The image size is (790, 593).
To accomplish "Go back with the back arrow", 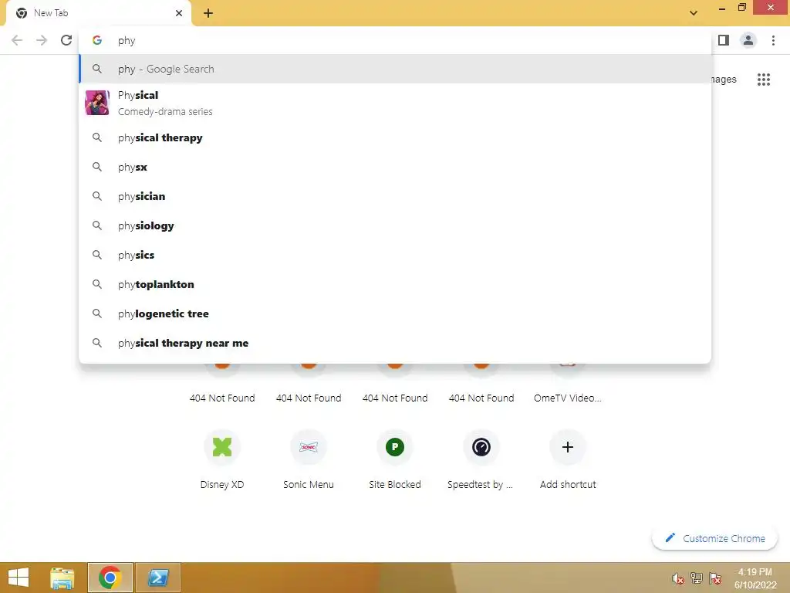I will coord(17,40).
